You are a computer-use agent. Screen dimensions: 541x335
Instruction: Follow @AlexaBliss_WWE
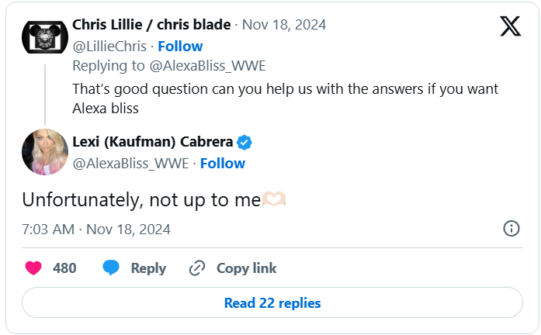point(223,163)
